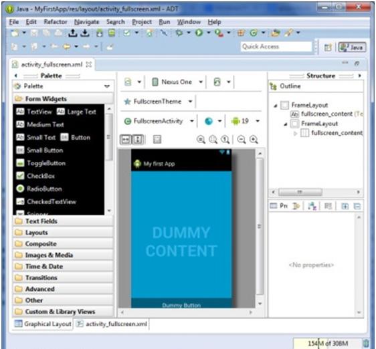Select the TextView widget in palette

coord(34,112)
